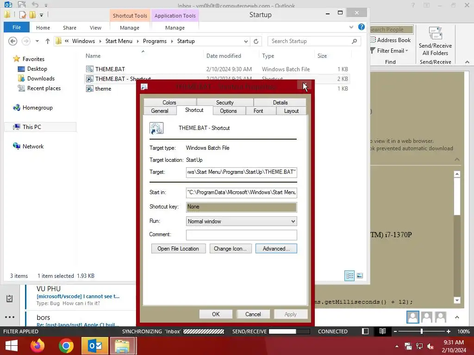Open Outlook Tasks navigation icon

[9, 298]
